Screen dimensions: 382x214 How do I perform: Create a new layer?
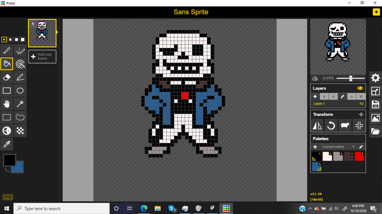click(x=315, y=96)
